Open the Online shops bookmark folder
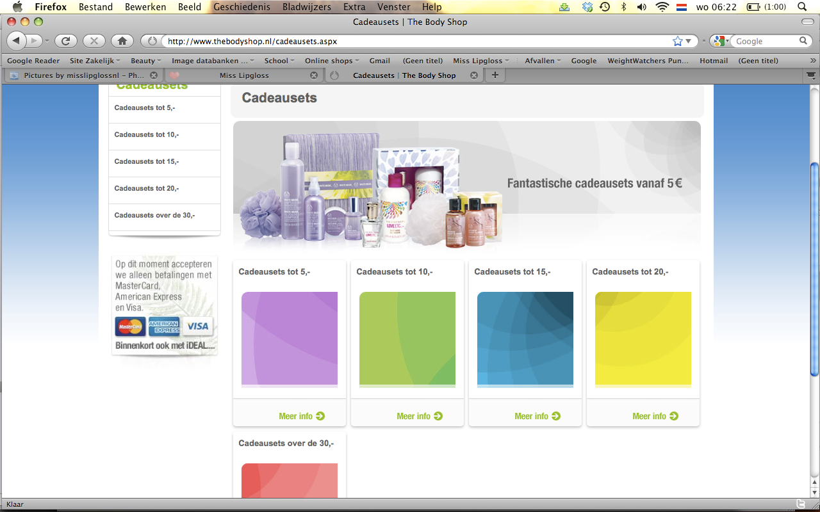 332,61
